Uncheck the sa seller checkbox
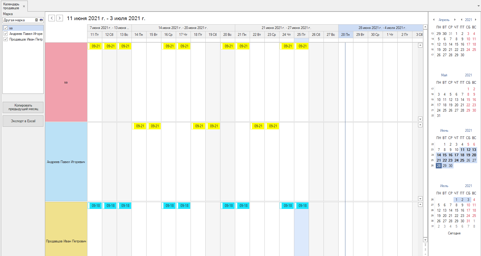The height and width of the screenshot is (256, 481). [6, 28]
